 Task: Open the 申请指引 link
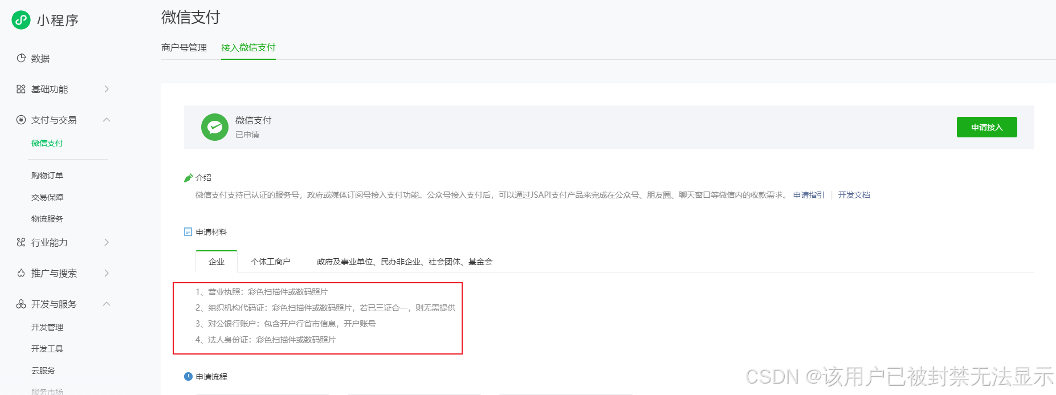809,195
